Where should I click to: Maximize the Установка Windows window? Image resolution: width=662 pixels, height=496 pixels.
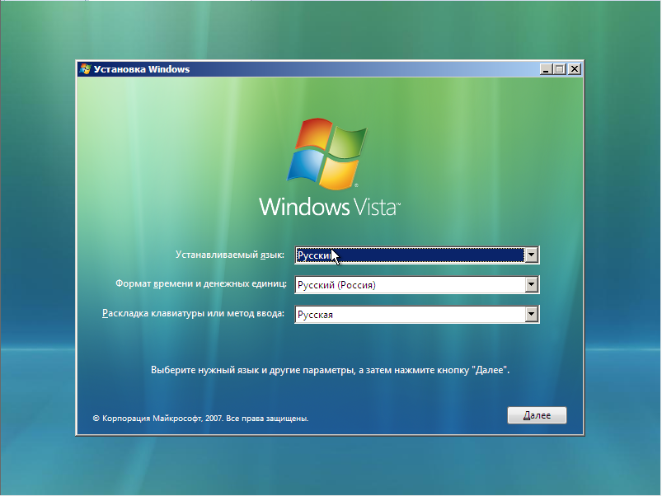click(560, 69)
